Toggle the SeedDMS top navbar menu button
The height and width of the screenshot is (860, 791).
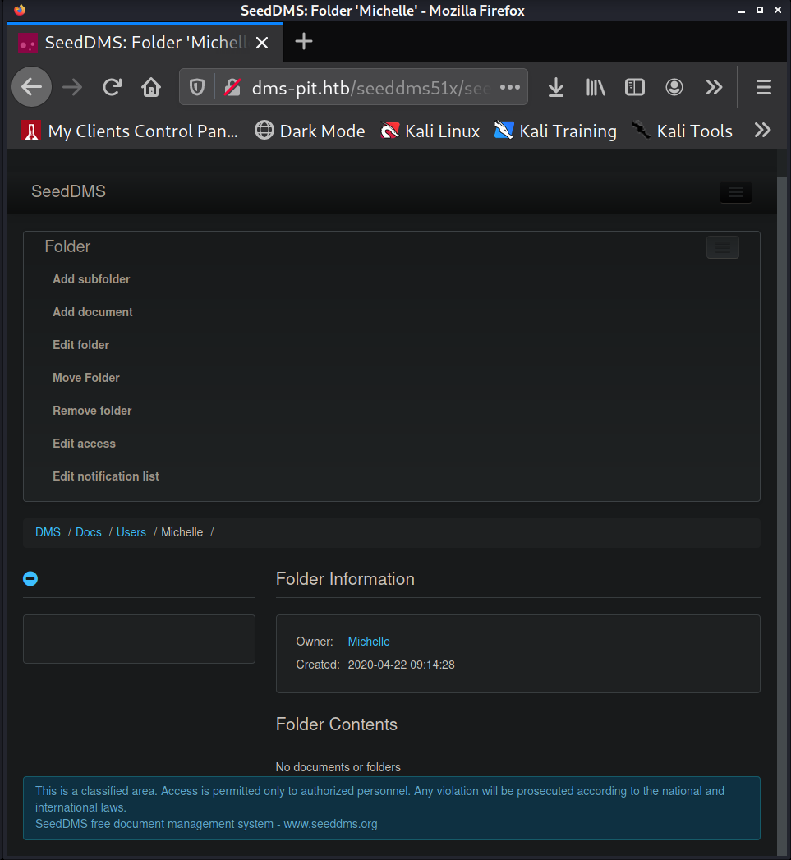pyautogui.click(x=736, y=192)
